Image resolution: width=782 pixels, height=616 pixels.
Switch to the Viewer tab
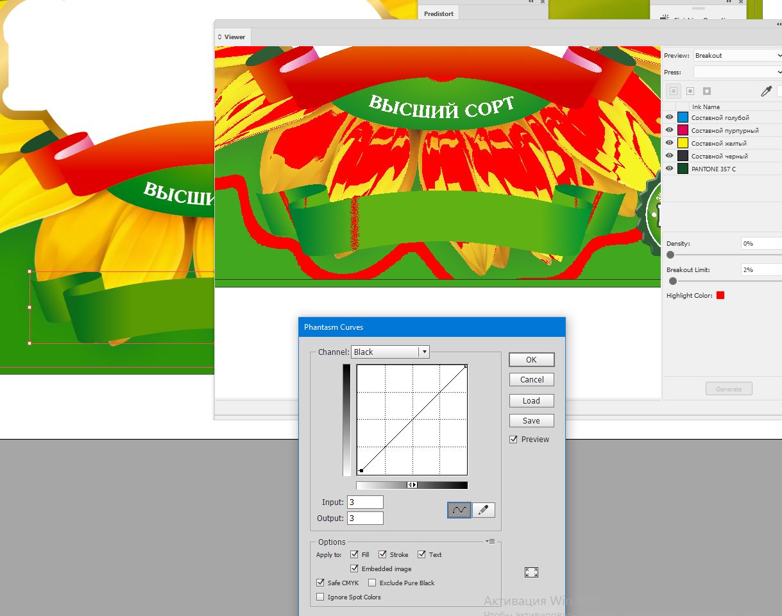click(x=232, y=37)
